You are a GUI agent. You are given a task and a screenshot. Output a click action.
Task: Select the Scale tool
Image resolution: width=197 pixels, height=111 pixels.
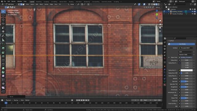[x=3, y=27]
